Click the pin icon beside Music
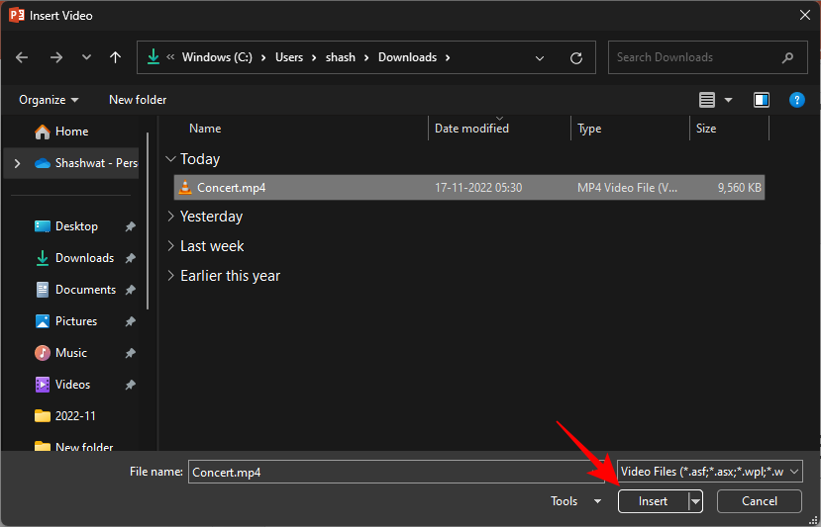The image size is (821, 527). point(131,353)
